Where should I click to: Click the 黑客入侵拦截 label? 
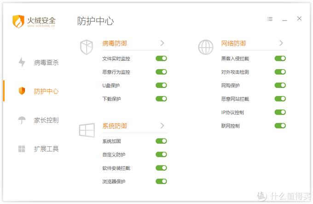click(x=235, y=58)
